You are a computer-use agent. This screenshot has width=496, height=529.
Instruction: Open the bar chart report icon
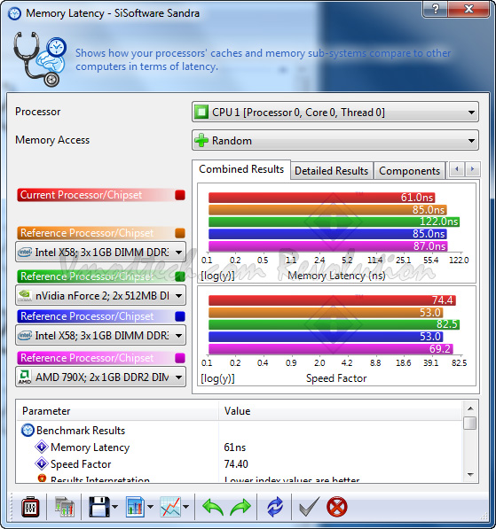click(x=135, y=507)
